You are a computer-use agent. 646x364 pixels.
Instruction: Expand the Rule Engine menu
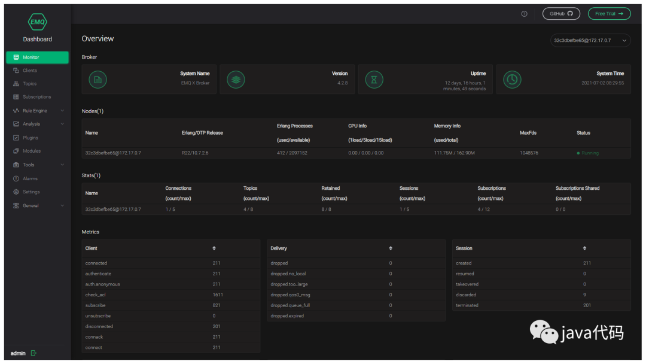[37, 111]
